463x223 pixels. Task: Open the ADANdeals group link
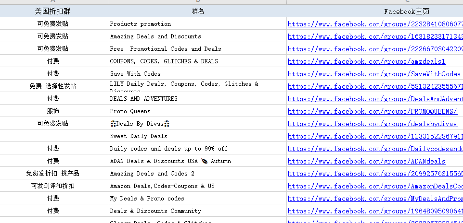366,161
